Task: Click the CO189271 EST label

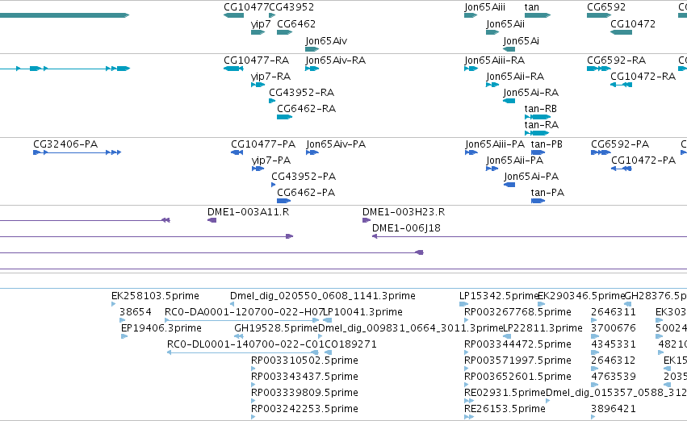Action: coord(350,344)
